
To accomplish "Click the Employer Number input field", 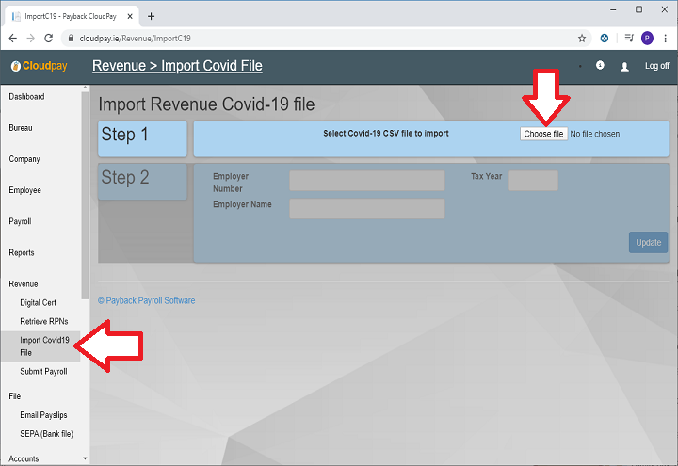I will (366, 181).
